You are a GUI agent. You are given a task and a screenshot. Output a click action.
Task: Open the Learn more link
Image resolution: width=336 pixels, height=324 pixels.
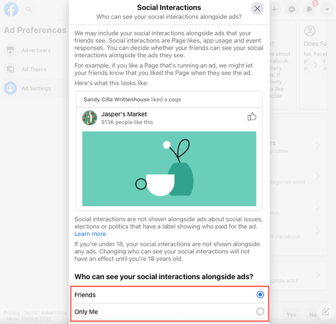(90, 234)
